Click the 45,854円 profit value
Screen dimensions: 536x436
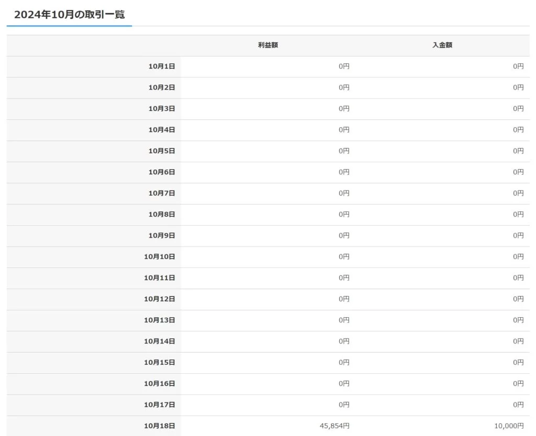[334, 426]
